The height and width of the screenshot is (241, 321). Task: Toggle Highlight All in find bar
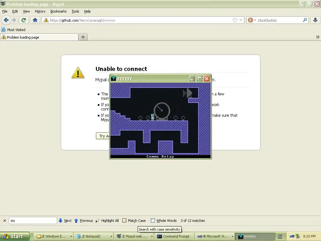107,221
